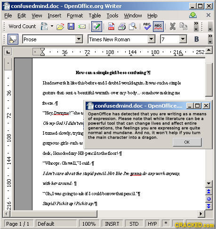Click the Styles and Formatting icon
The width and height of the screenshot is (216, 229).
[x=13, y=39]
